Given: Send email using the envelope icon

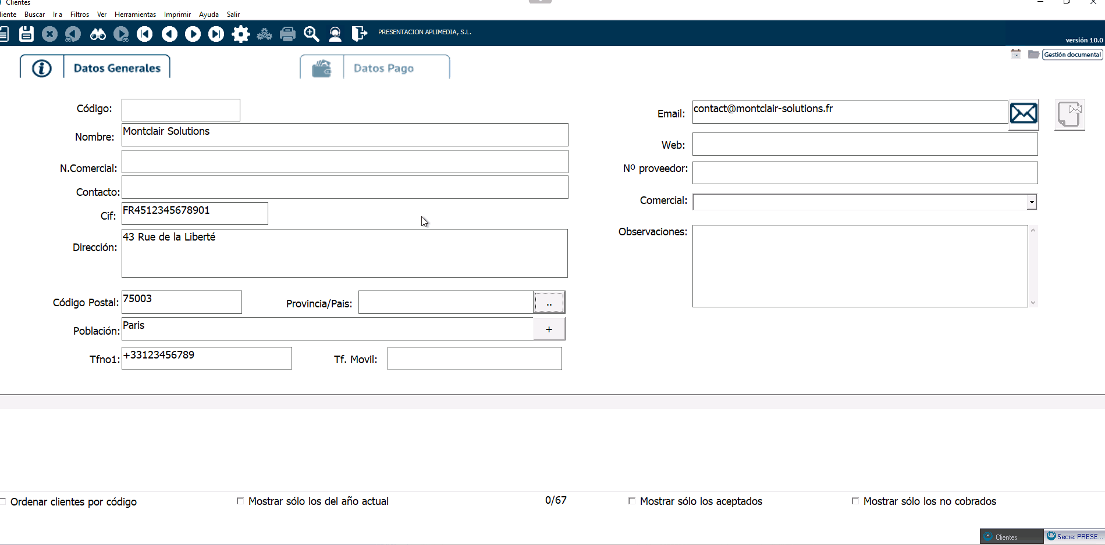Looking at the screenshot, I should click(x=1023, y=113).
